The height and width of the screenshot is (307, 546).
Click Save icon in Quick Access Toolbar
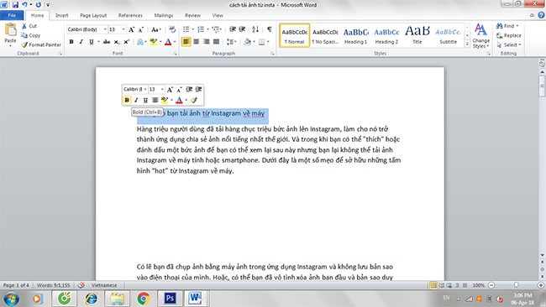point(15,5)
